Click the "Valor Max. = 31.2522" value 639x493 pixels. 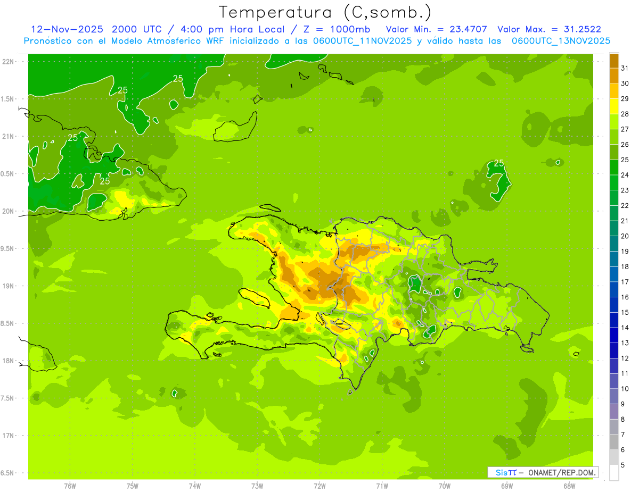point(549,29)
